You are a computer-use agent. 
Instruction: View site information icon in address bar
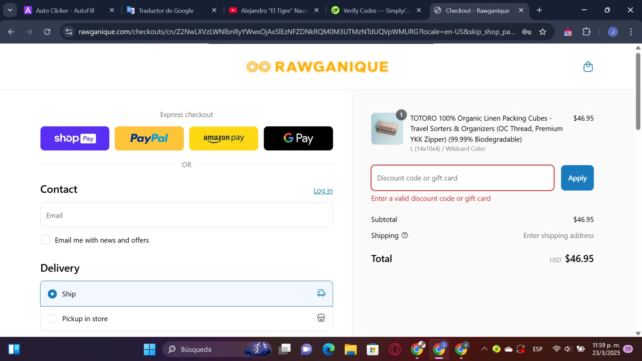69,32
